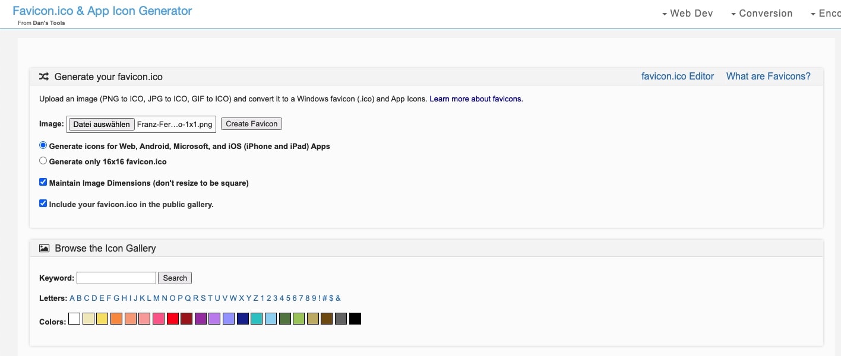Image resolution: width=841 pixels, height=356 pixels.
Task: Select Generate icons for Web, Android, Microsoft, iOS
Action: click(43, 145)
